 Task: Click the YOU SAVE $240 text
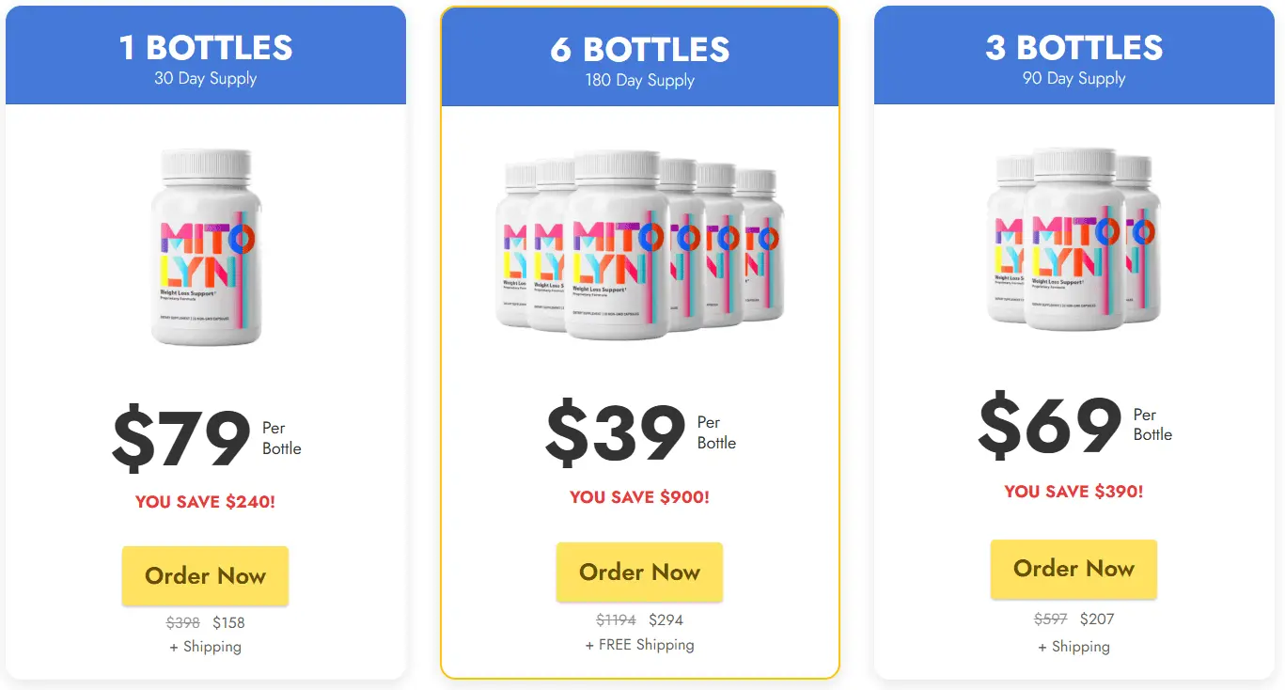[204, 502]
